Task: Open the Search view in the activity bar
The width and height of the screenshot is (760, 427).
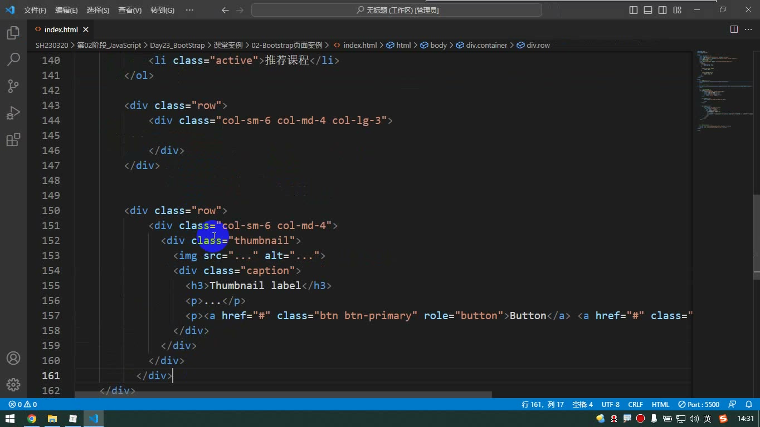Action: [x=13, y=59]
